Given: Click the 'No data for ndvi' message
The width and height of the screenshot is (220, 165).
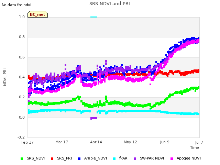Looking at the screenshot, I should [x=16, y=5].
